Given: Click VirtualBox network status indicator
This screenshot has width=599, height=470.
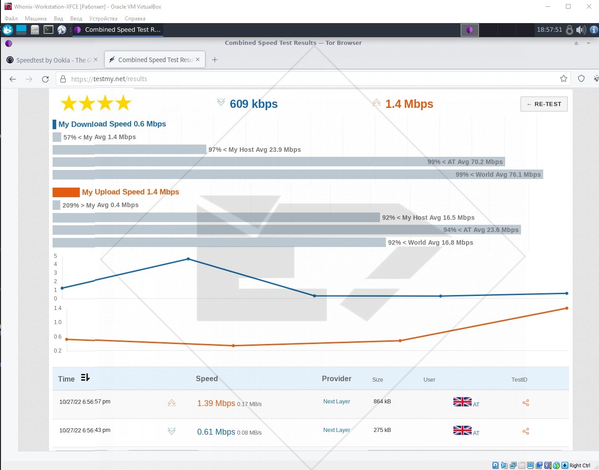Looking at the screenshot, I should [x=513, y=465].
